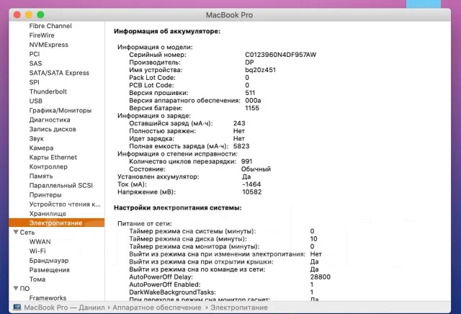Click AutoPowerOff Delay value 28800
Viewport: 461px width, 314px height.
pos(320,277)
